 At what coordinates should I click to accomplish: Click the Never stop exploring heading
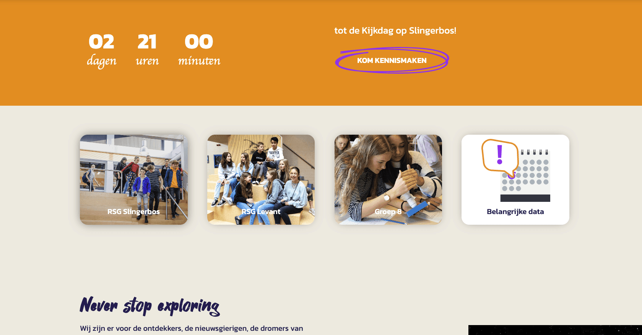(150, 306)
